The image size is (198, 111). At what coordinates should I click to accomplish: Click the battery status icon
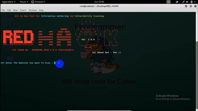(192, 2)
